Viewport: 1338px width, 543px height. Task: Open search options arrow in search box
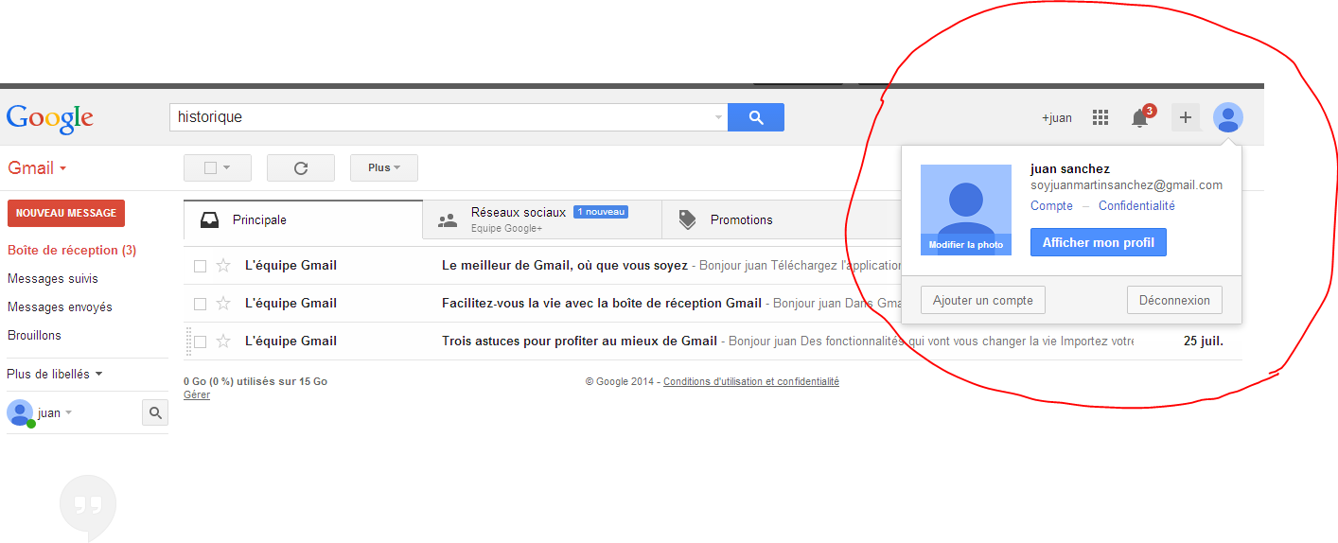(x=718, y=118)
